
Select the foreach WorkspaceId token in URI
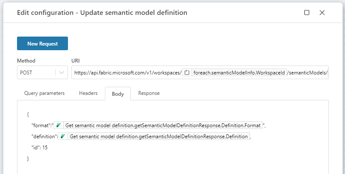240,73
